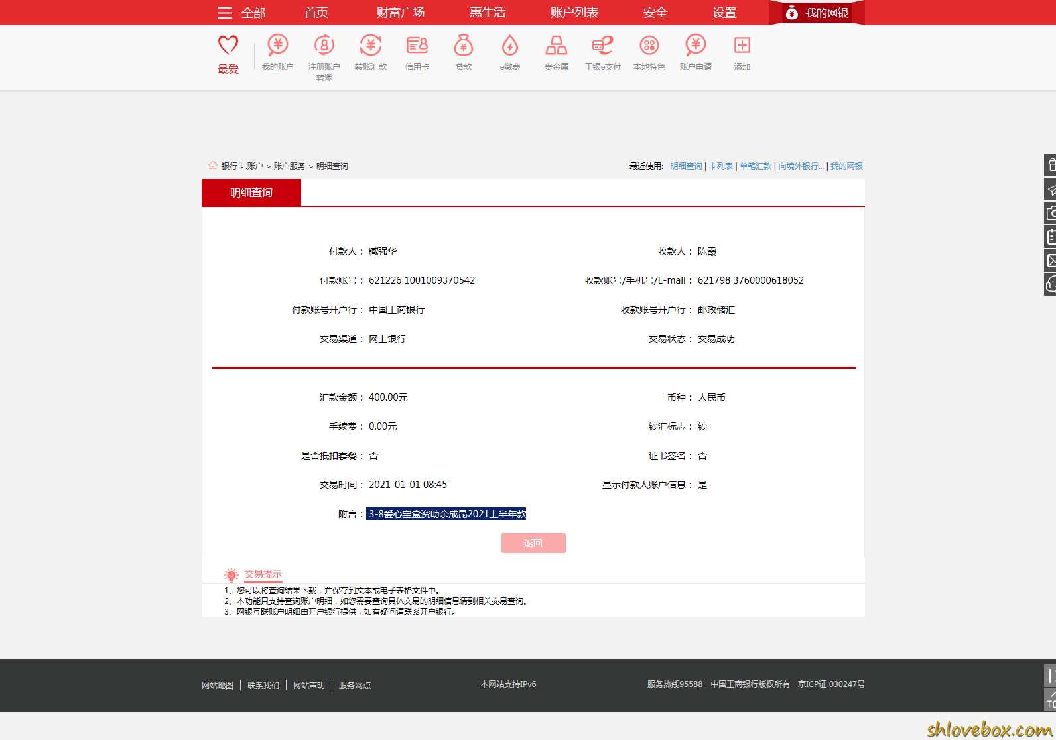
Task: Open the 惠生活 menu
Action: pos(488,13)
